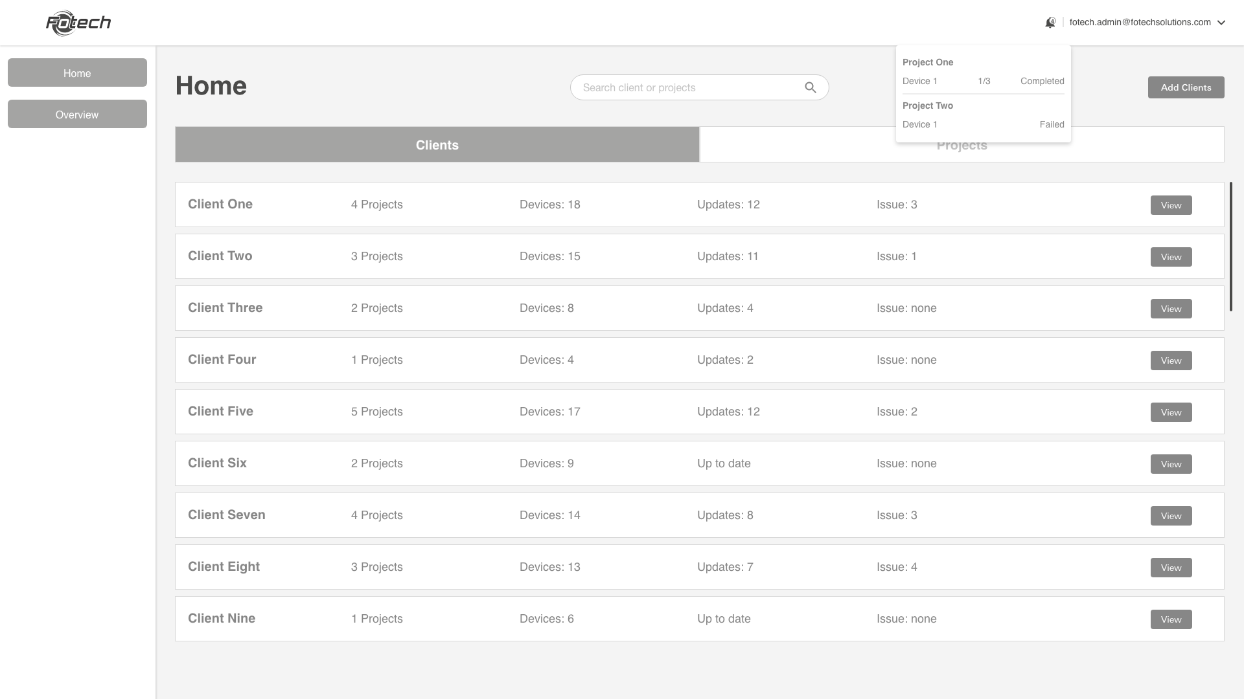The width and height of the screenshot is (1244, 699).
Task: Click the Fotech logo
Action: [x=78, y=23]
